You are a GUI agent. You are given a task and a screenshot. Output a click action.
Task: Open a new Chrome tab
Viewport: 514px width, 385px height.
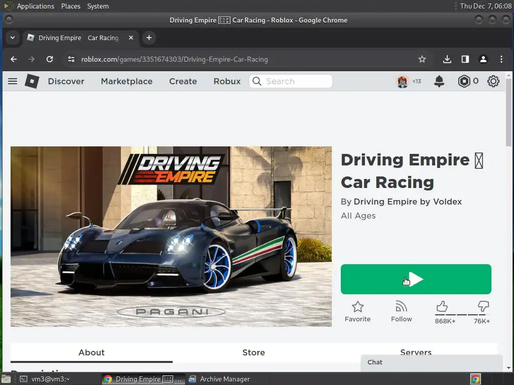point(149,38)
